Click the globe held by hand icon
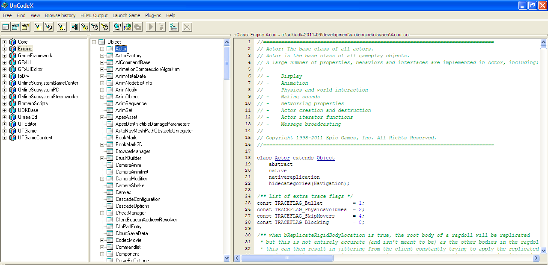The height and width of the screenshot is (265, 548). (128, 27)
